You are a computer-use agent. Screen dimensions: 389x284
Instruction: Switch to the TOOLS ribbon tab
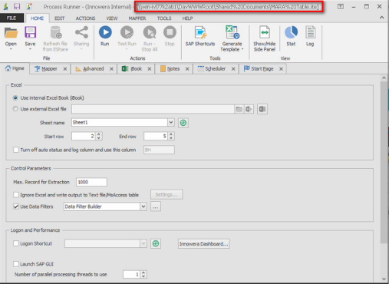[x=164, y=18]
